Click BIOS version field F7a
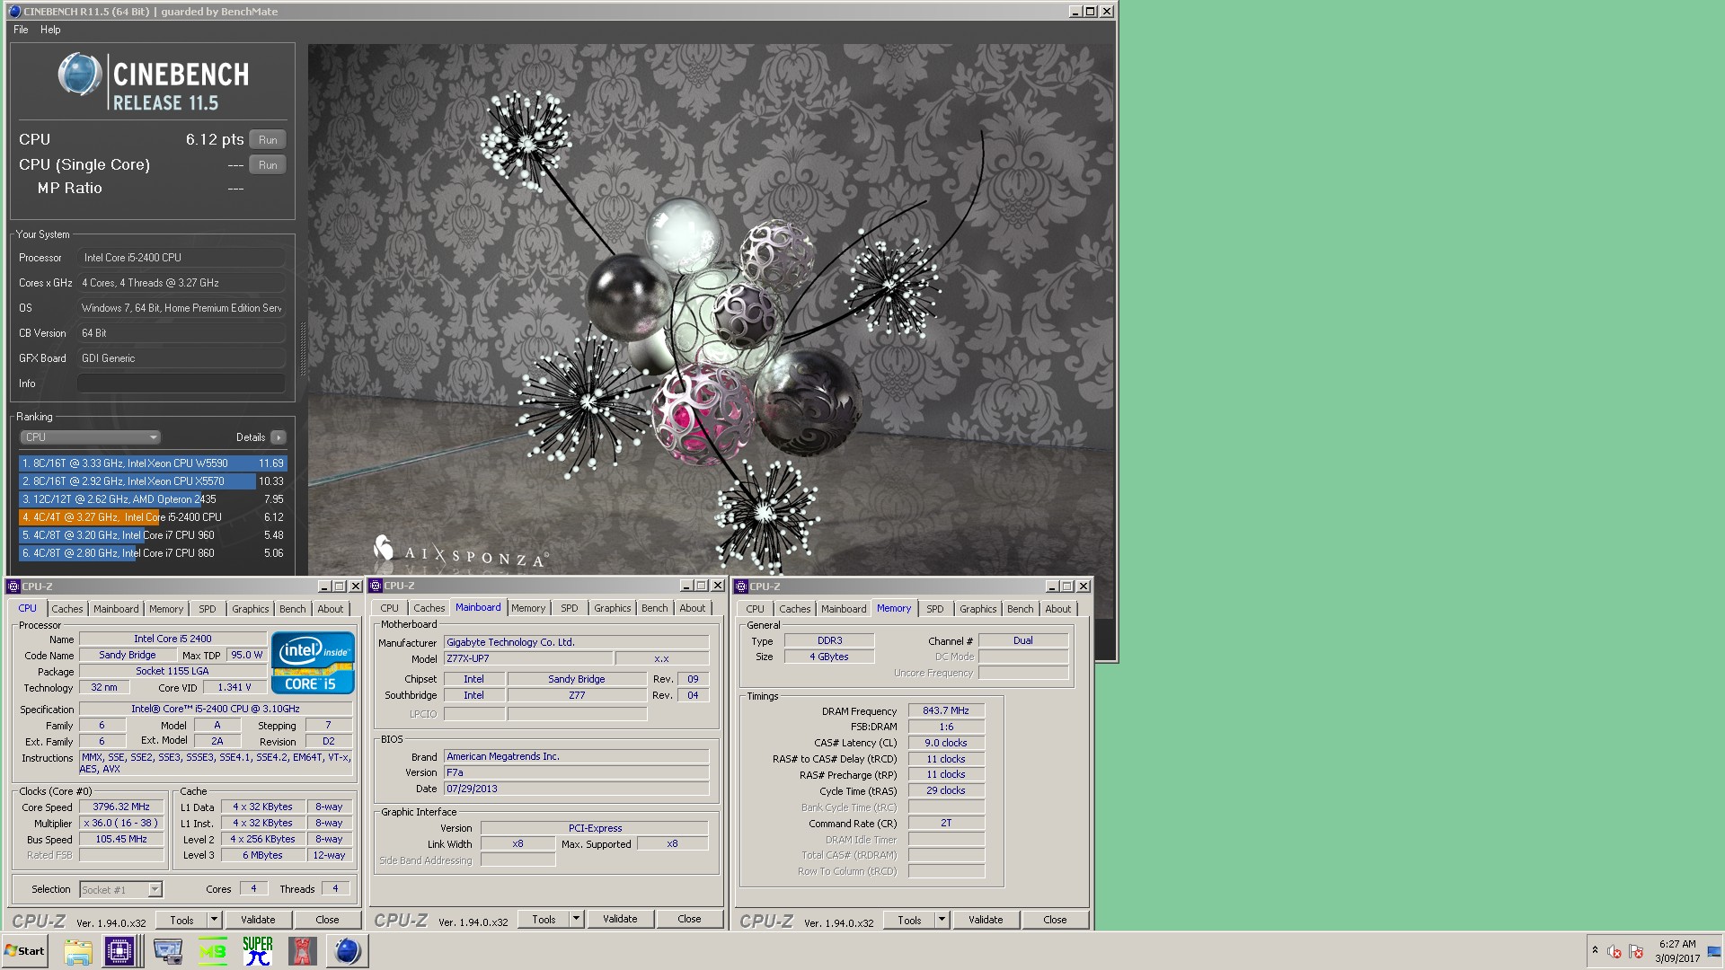This screenshot has height=970, width=1725. coord(576,772)
